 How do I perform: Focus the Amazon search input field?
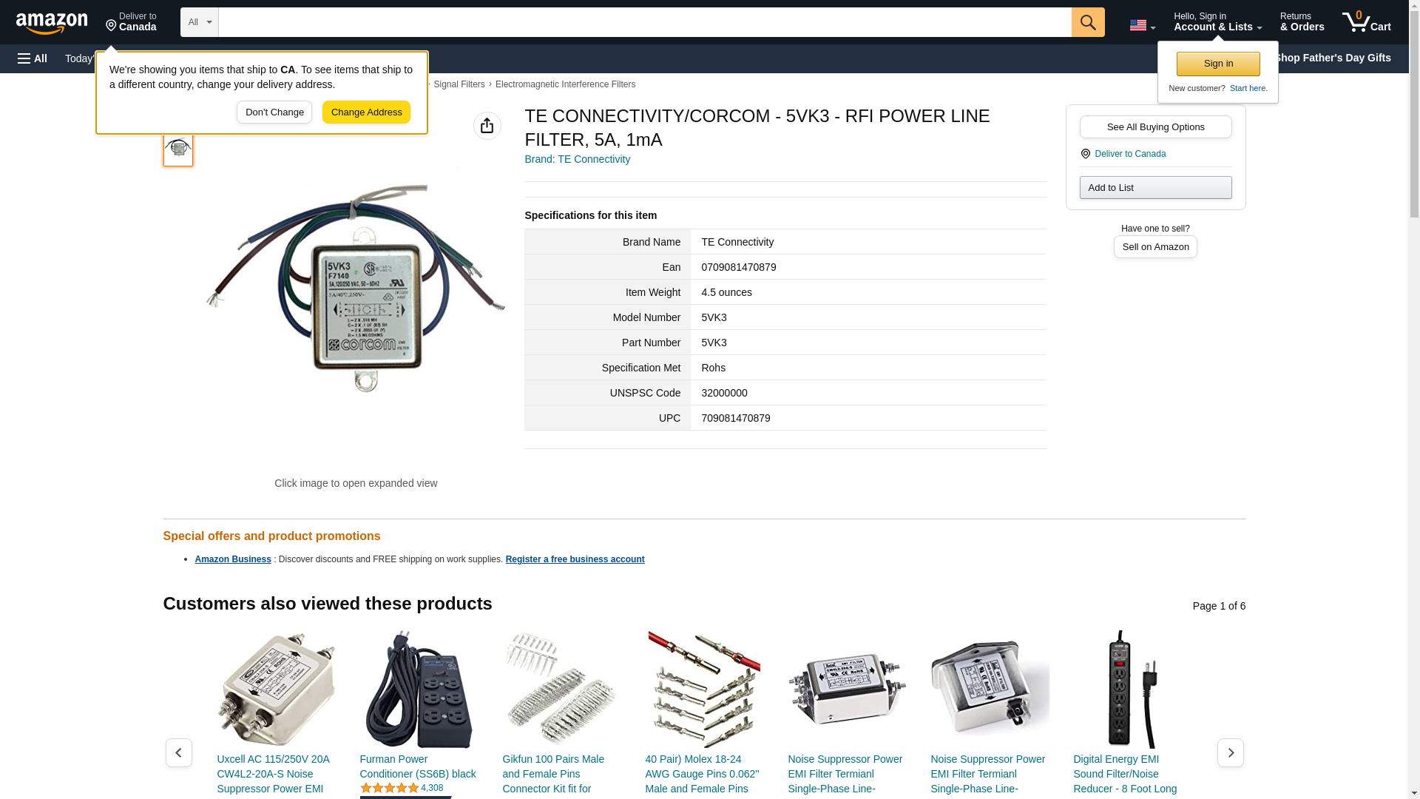pyautogui.click(x=644, y=22)
